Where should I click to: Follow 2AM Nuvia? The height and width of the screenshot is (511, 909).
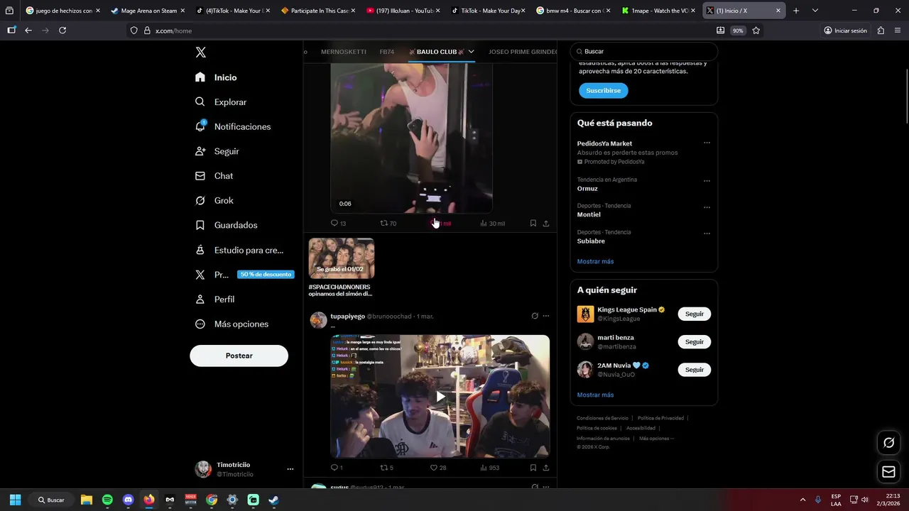pyautogui.click(x=694, y=370)
